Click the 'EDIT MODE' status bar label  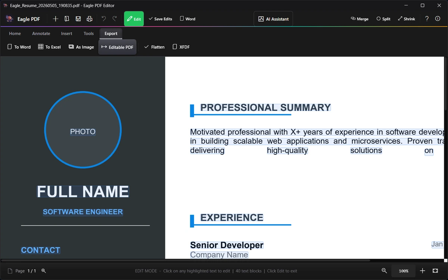146,271
